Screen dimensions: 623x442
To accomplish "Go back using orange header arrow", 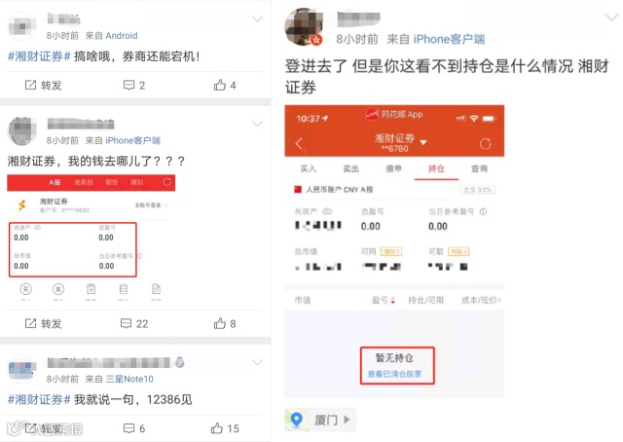I will (x=299, y=143).
